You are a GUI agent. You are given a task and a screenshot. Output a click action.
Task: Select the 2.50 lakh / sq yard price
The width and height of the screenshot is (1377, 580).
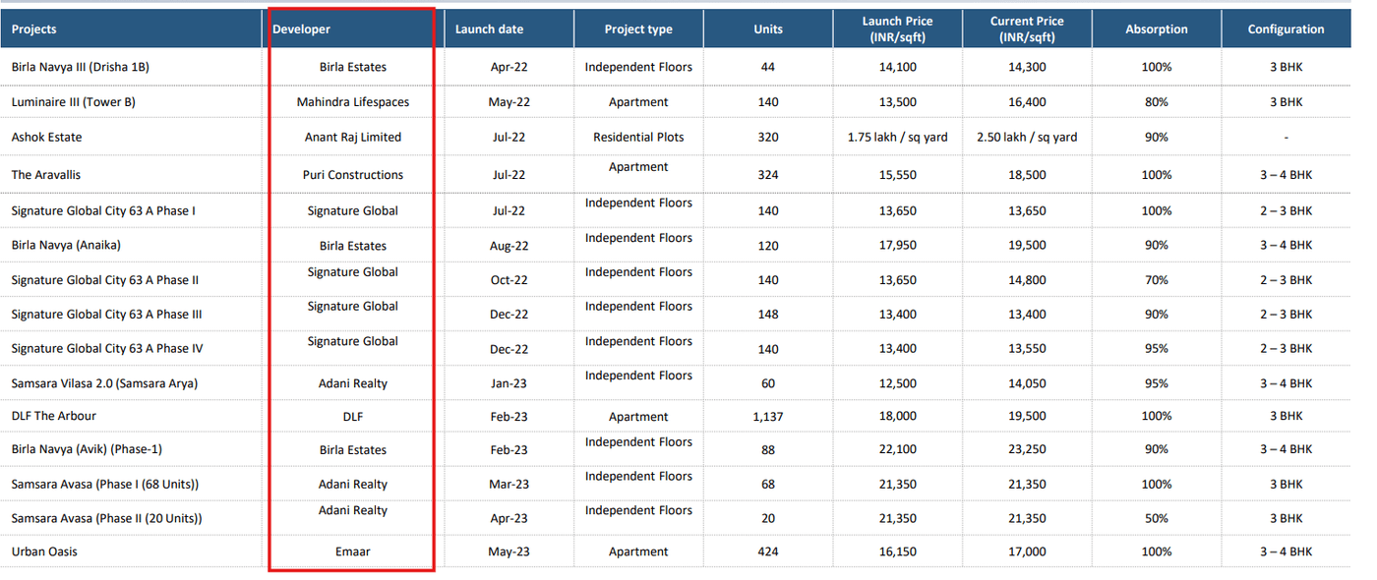point(1026,138)
